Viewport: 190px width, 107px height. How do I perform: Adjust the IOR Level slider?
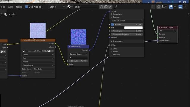tap(127, 24)
